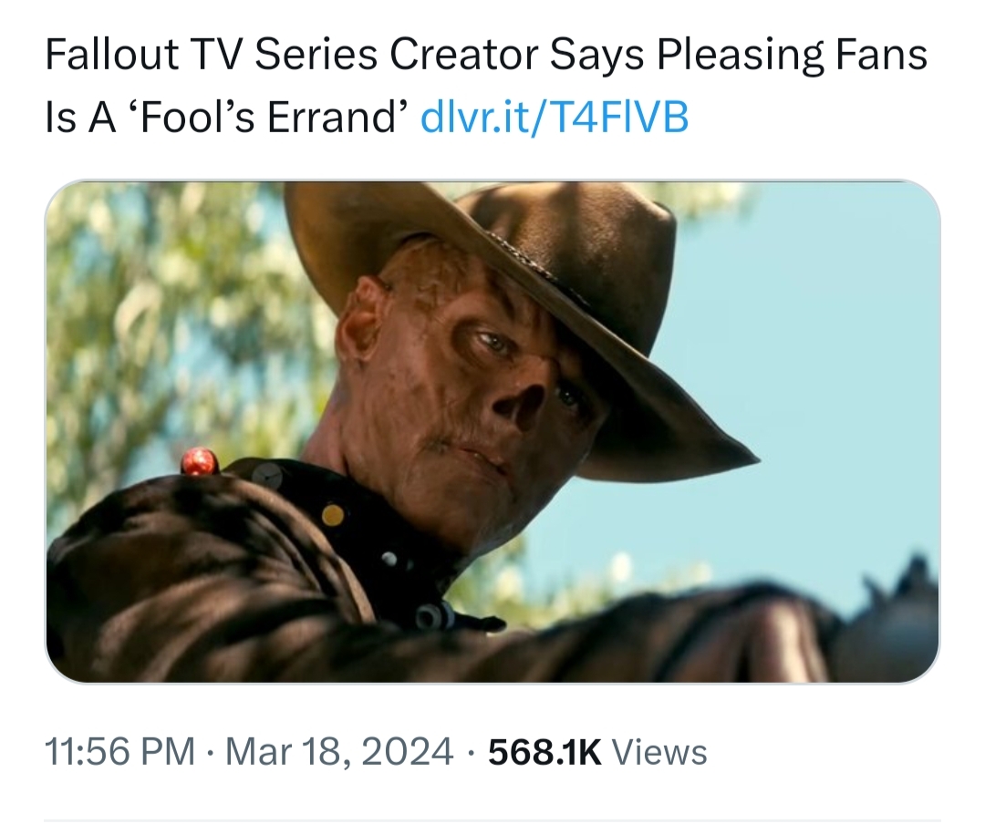985x824 pixels.
Task: Click the red bead on the shoulder
Action: tap(199, 461)
